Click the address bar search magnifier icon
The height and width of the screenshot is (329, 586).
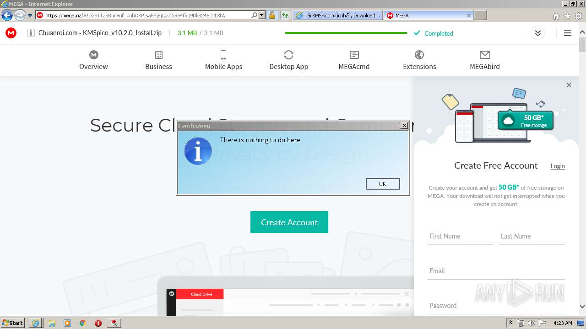(255, 15)
